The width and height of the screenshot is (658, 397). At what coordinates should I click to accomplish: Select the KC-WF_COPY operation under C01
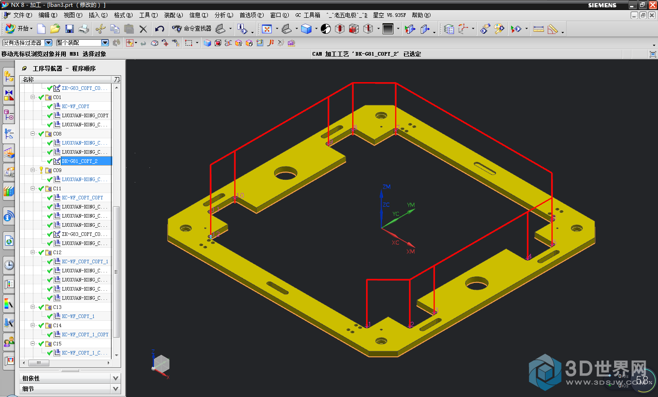tap(75, 106)
